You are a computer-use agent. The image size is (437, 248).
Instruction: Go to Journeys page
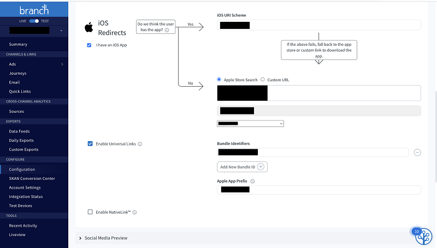tap(17, 74)
